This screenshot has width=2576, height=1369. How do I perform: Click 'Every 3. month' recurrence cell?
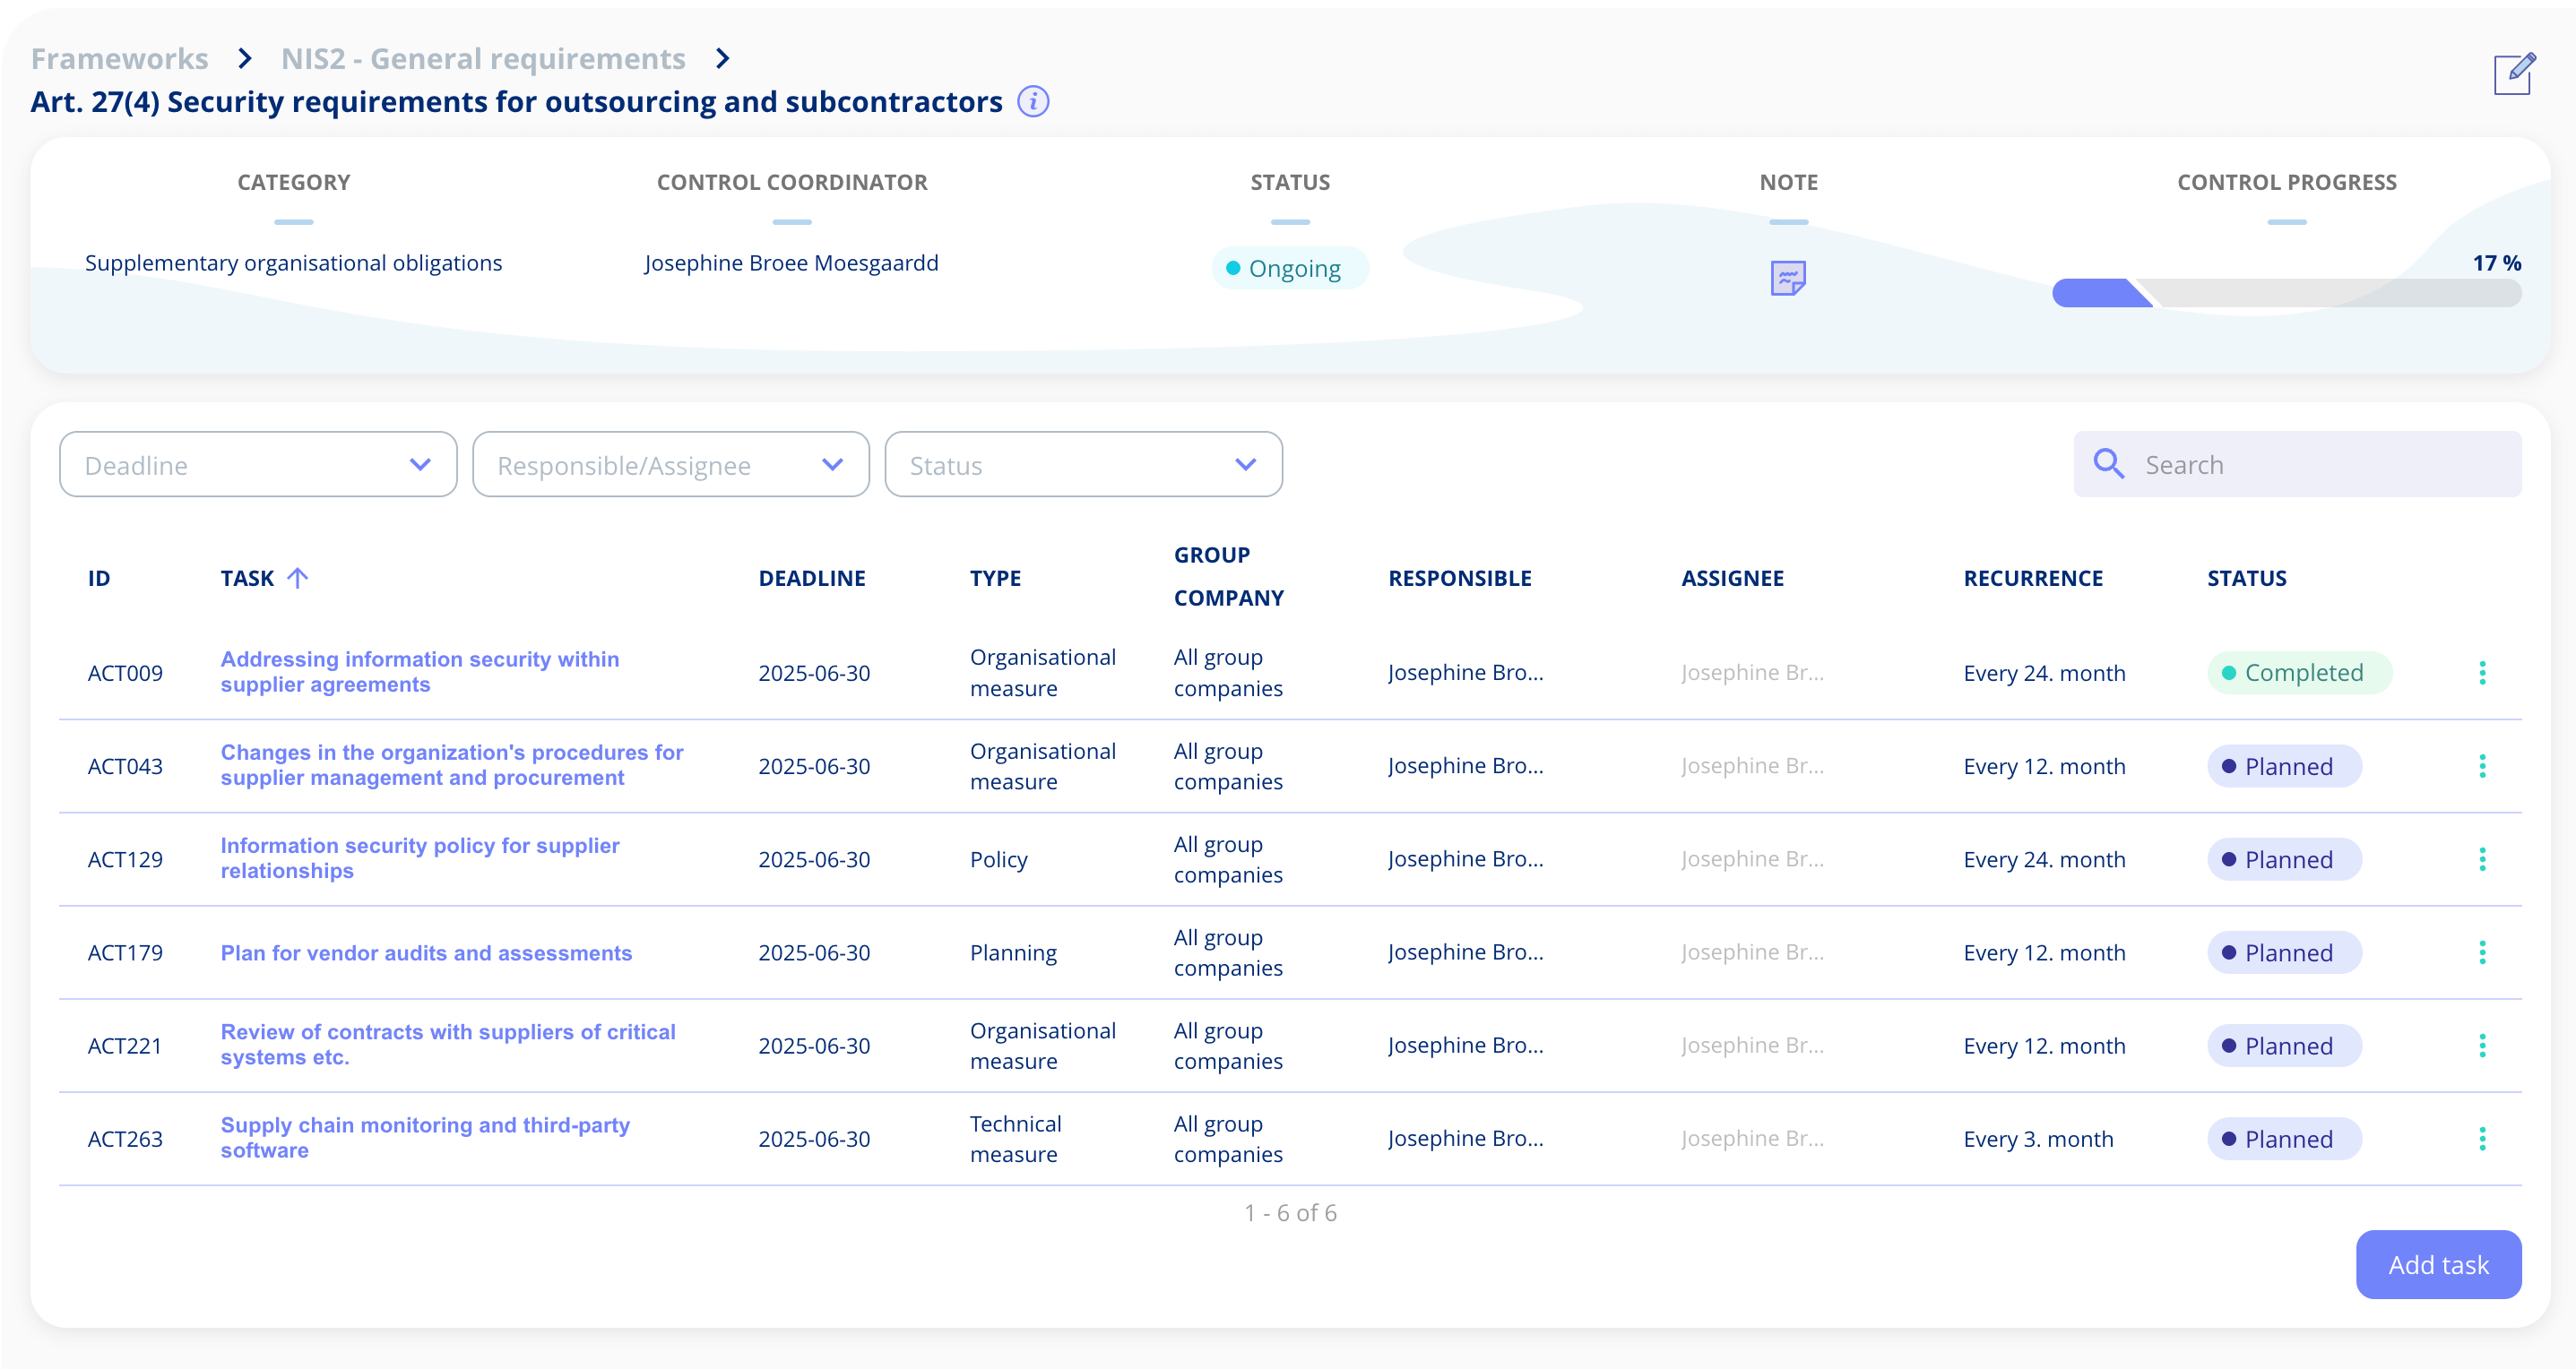(2038, 1138)
